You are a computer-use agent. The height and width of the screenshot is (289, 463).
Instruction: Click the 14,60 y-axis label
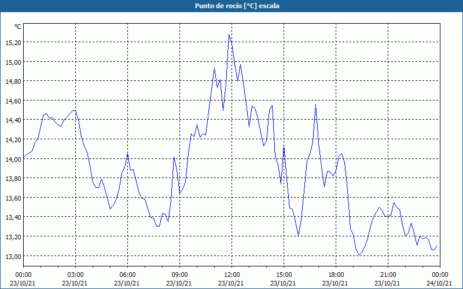(x=13, y=101)
